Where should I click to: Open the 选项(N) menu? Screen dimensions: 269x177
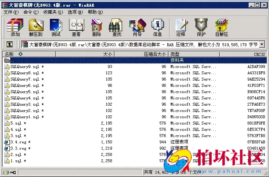(x=75, y=12)
